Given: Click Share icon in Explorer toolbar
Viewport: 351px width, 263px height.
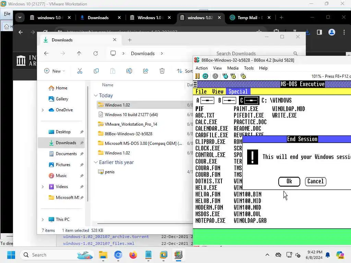Looking at the screenshot, I should point(145,71).
